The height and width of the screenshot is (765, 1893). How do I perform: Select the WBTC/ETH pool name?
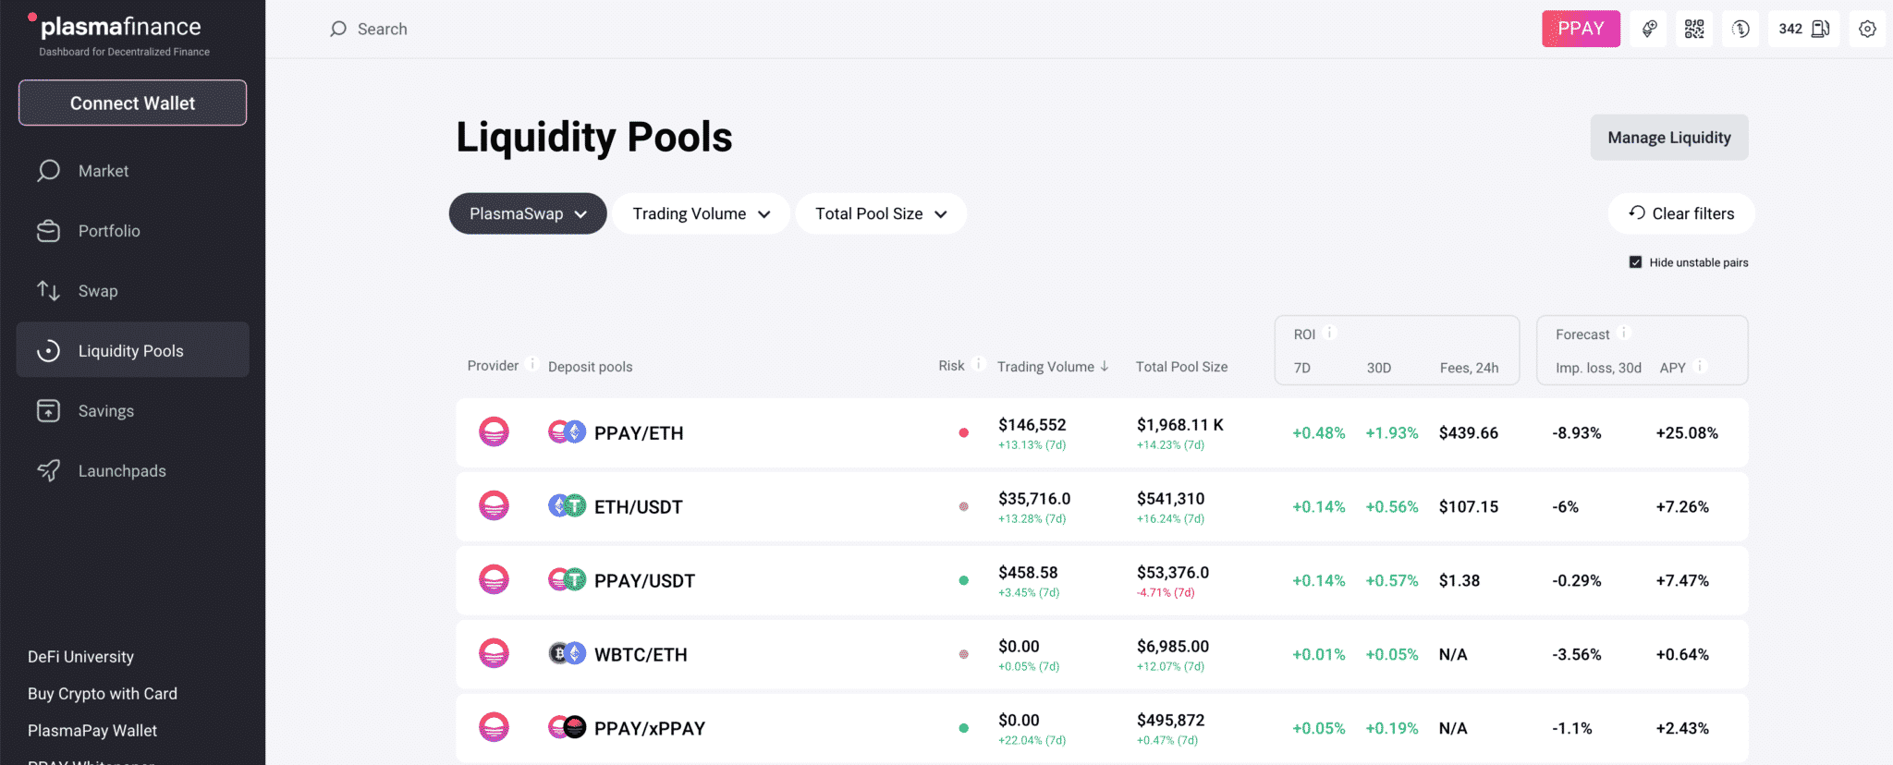click(x=641, y=655)
